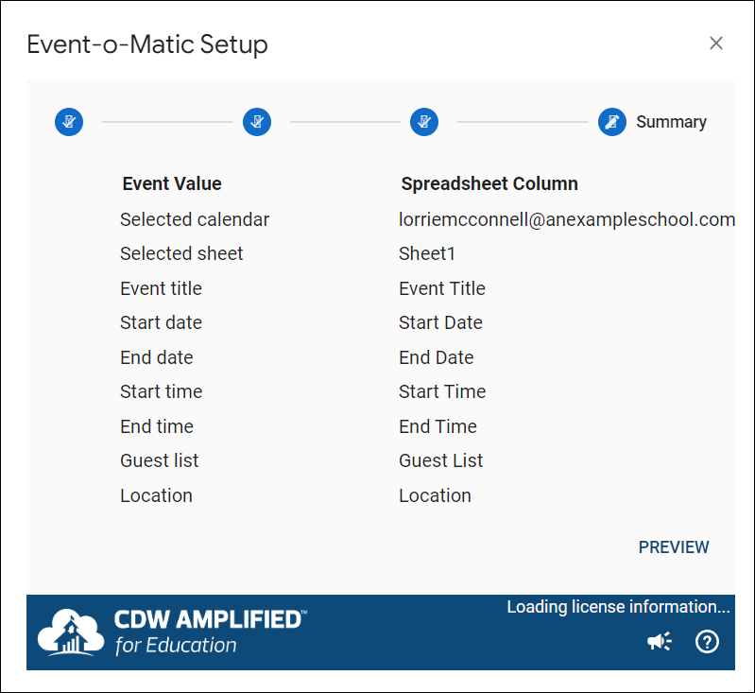Click the End Date spreadsheet column value
Image resolution: width=755 pixels, height=693 pixels.
(x=437, y=357)
